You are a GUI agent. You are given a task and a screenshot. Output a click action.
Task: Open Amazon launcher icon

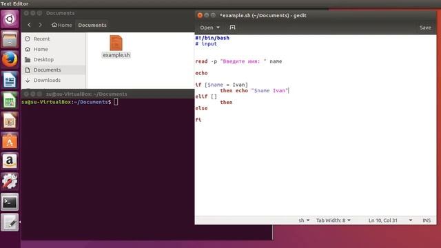coord(10,161)
